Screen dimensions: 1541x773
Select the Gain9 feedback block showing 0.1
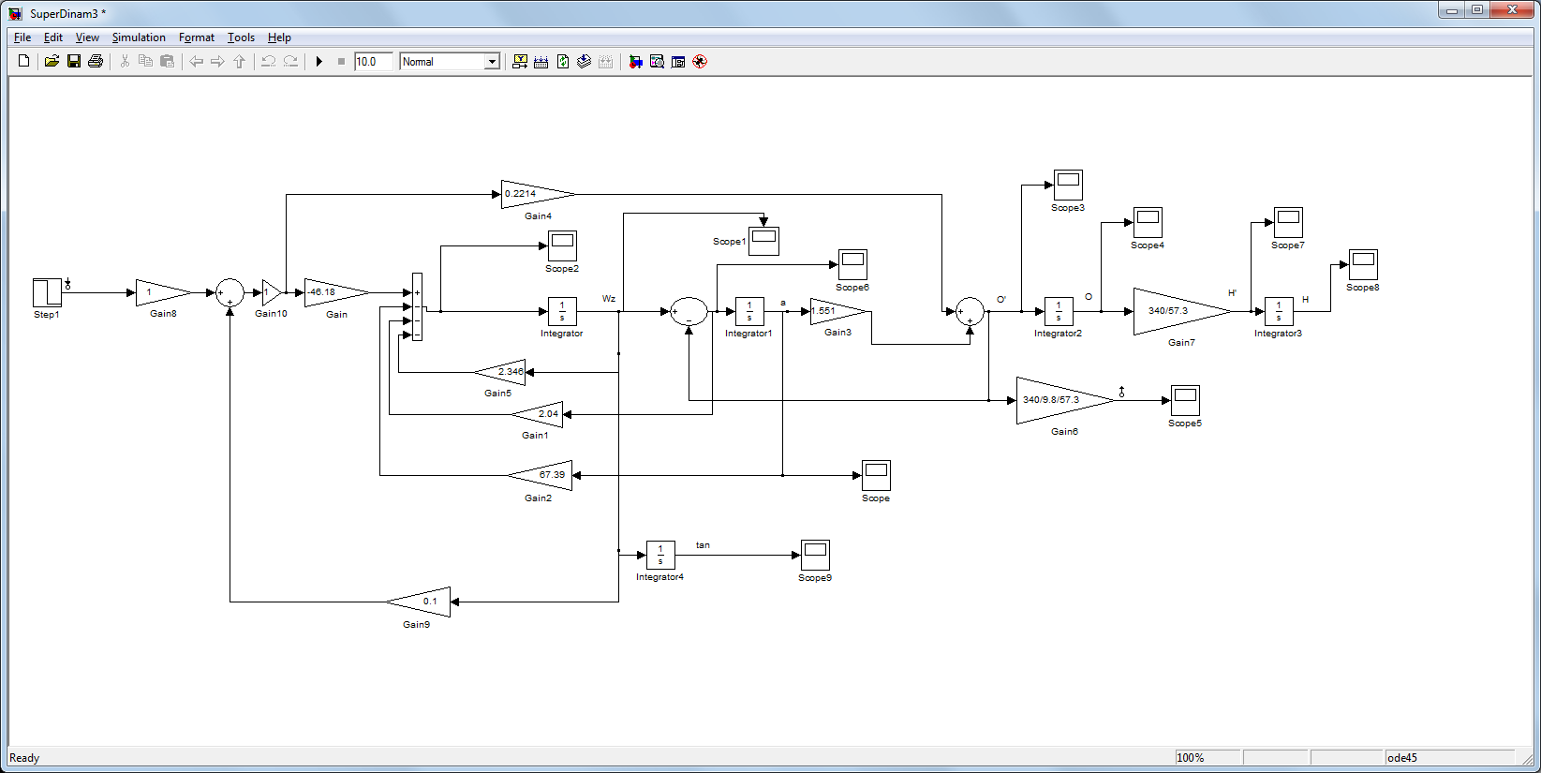pos(418,602)
